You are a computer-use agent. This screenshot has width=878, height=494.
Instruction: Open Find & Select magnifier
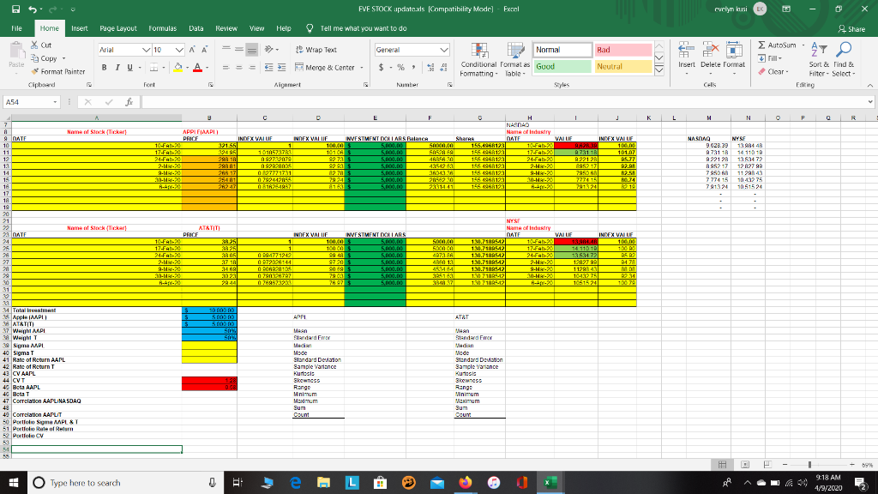[x=843, y=59]
